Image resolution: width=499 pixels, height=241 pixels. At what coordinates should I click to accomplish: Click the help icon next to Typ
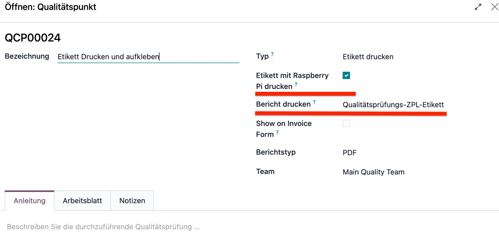272,54
